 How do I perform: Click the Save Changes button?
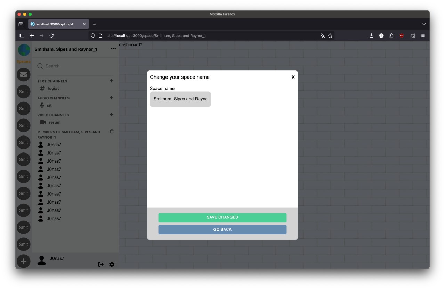222,217
